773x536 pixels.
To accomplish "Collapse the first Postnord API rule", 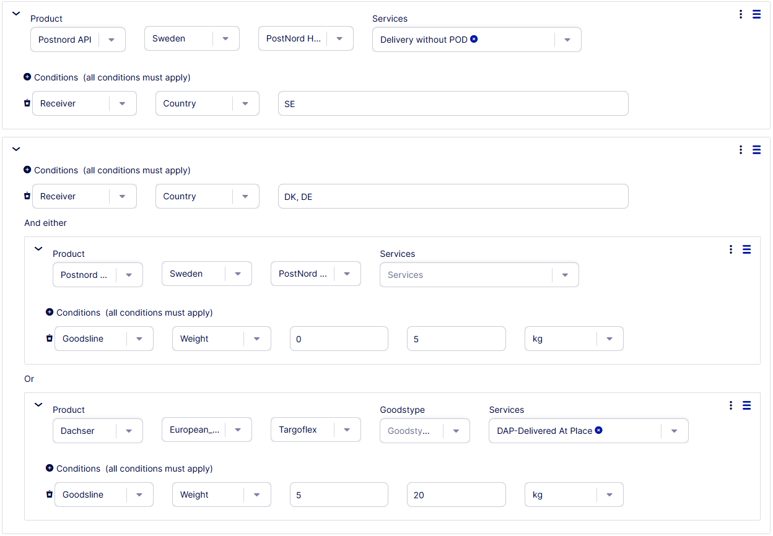I will click(x=16, y=14).
